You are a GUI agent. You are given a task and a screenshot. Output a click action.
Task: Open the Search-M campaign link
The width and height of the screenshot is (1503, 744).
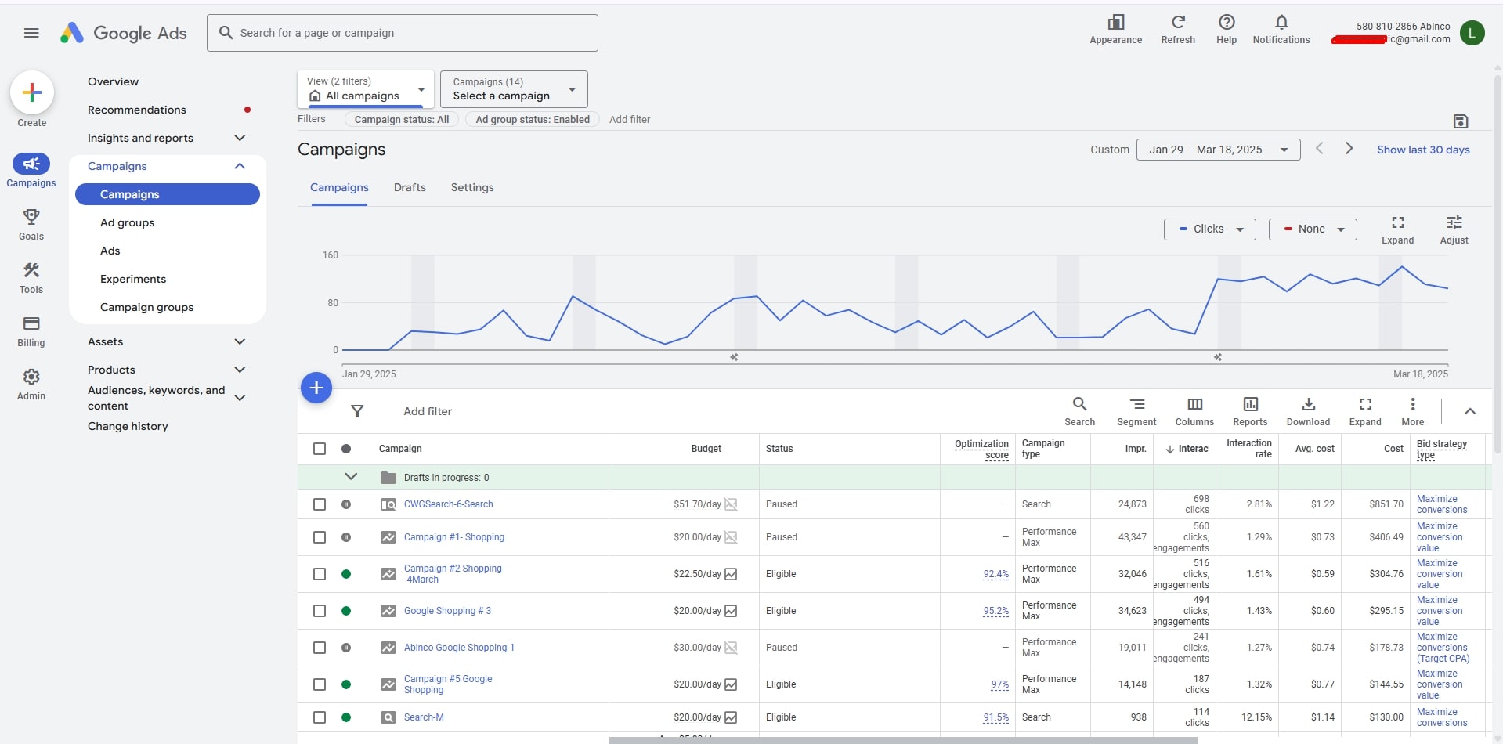[x=424, y=717]
